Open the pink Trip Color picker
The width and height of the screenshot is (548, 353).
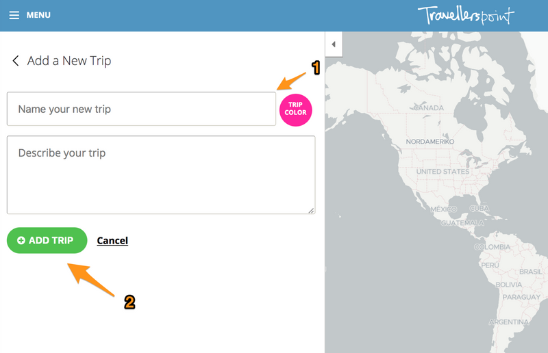point(295,109)
